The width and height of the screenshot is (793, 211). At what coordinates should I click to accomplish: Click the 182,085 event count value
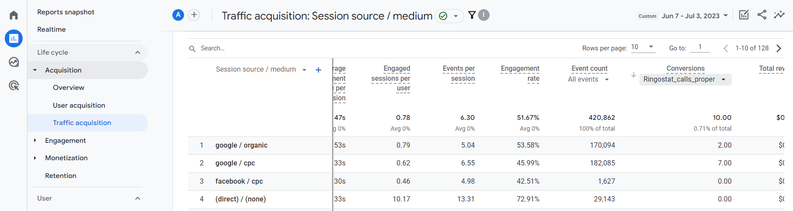pos(602,163)
